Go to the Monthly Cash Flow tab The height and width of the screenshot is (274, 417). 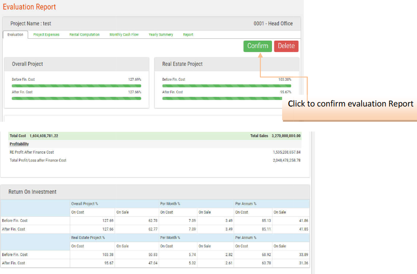(124, 35)
